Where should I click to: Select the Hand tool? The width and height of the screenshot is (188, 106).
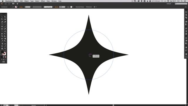point(2,49)
